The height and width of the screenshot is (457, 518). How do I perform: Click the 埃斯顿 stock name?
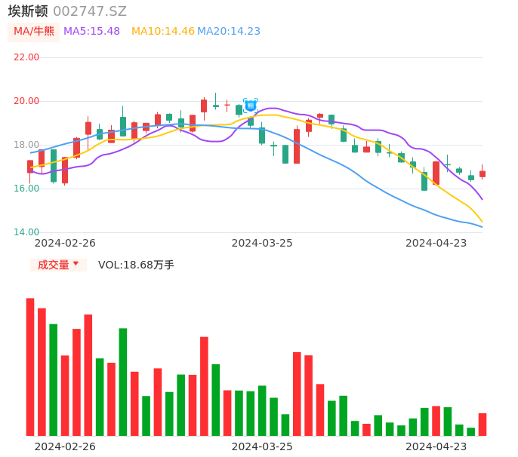coord(28,11)
